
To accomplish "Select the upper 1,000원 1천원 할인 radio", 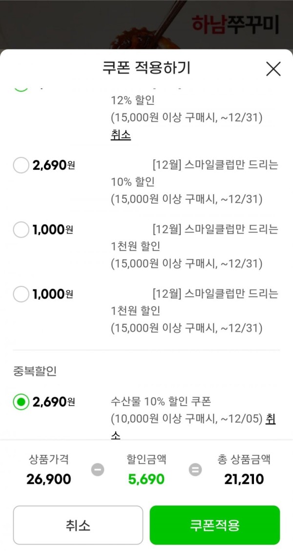I will click(21, 230).
